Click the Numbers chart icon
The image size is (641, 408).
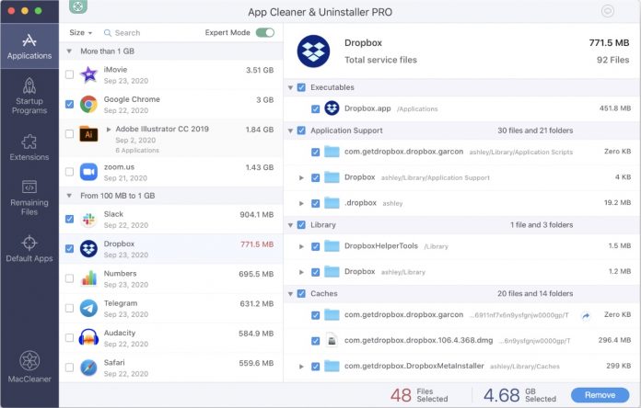point(88,278)
